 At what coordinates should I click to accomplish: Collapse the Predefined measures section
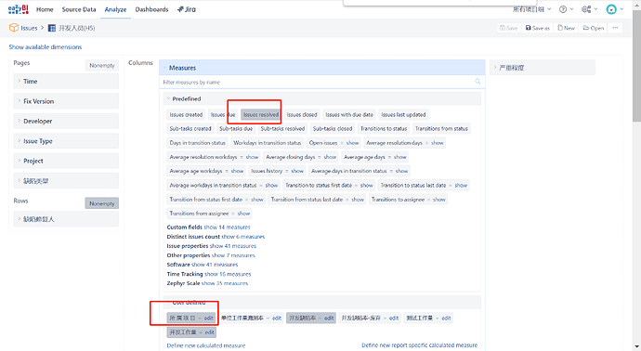click(321, 98)
